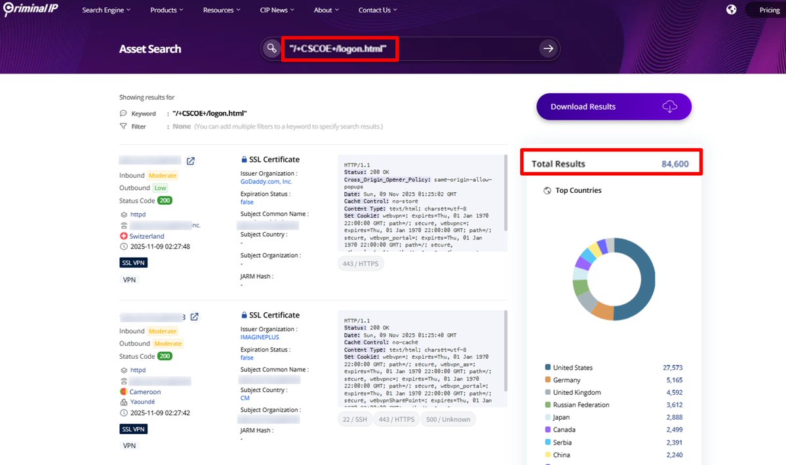
Task: Expand the CIP News menu
Action: 277,10
